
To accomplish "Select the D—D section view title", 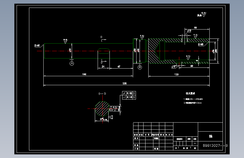I will [102, 94].
